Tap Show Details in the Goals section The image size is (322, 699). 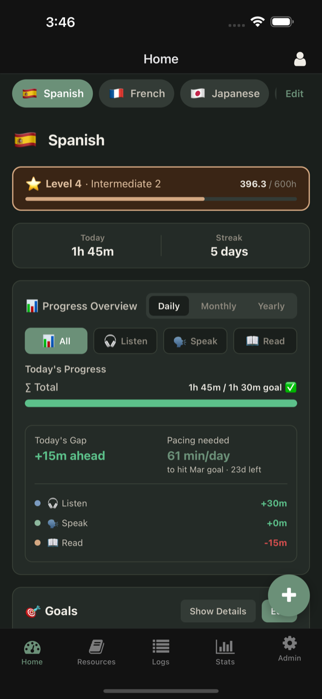218,611
